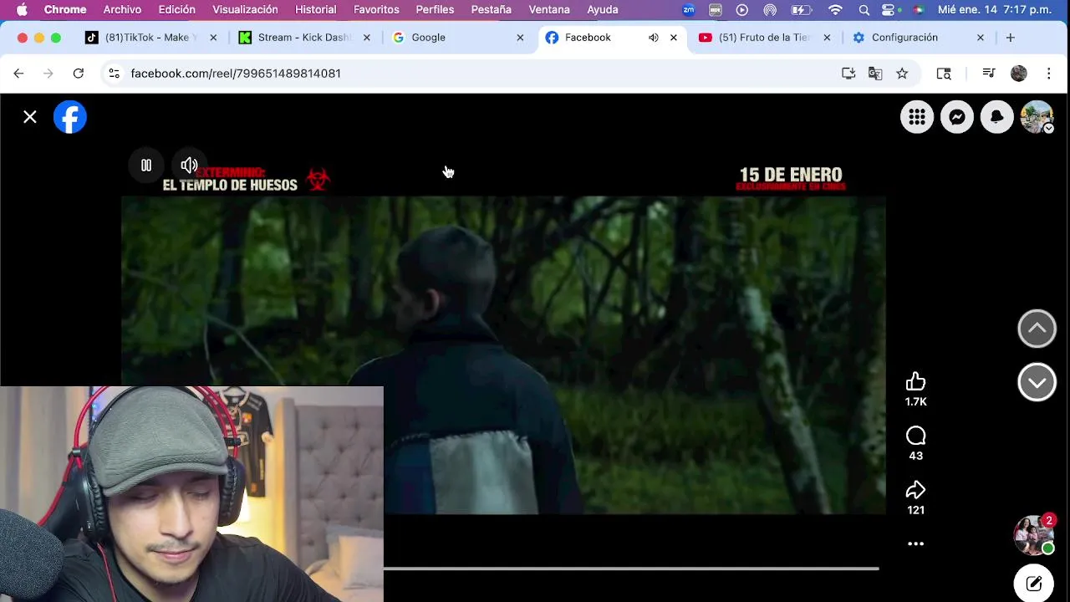Open Chrome three-dot menu
The height and width of the screenshot is (602, 1070).
pos(1049,74)
